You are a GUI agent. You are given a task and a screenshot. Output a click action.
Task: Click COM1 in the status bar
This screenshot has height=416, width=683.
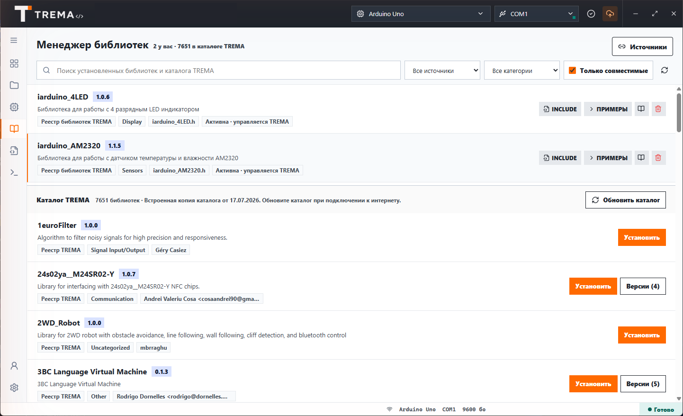pos(449,409)
